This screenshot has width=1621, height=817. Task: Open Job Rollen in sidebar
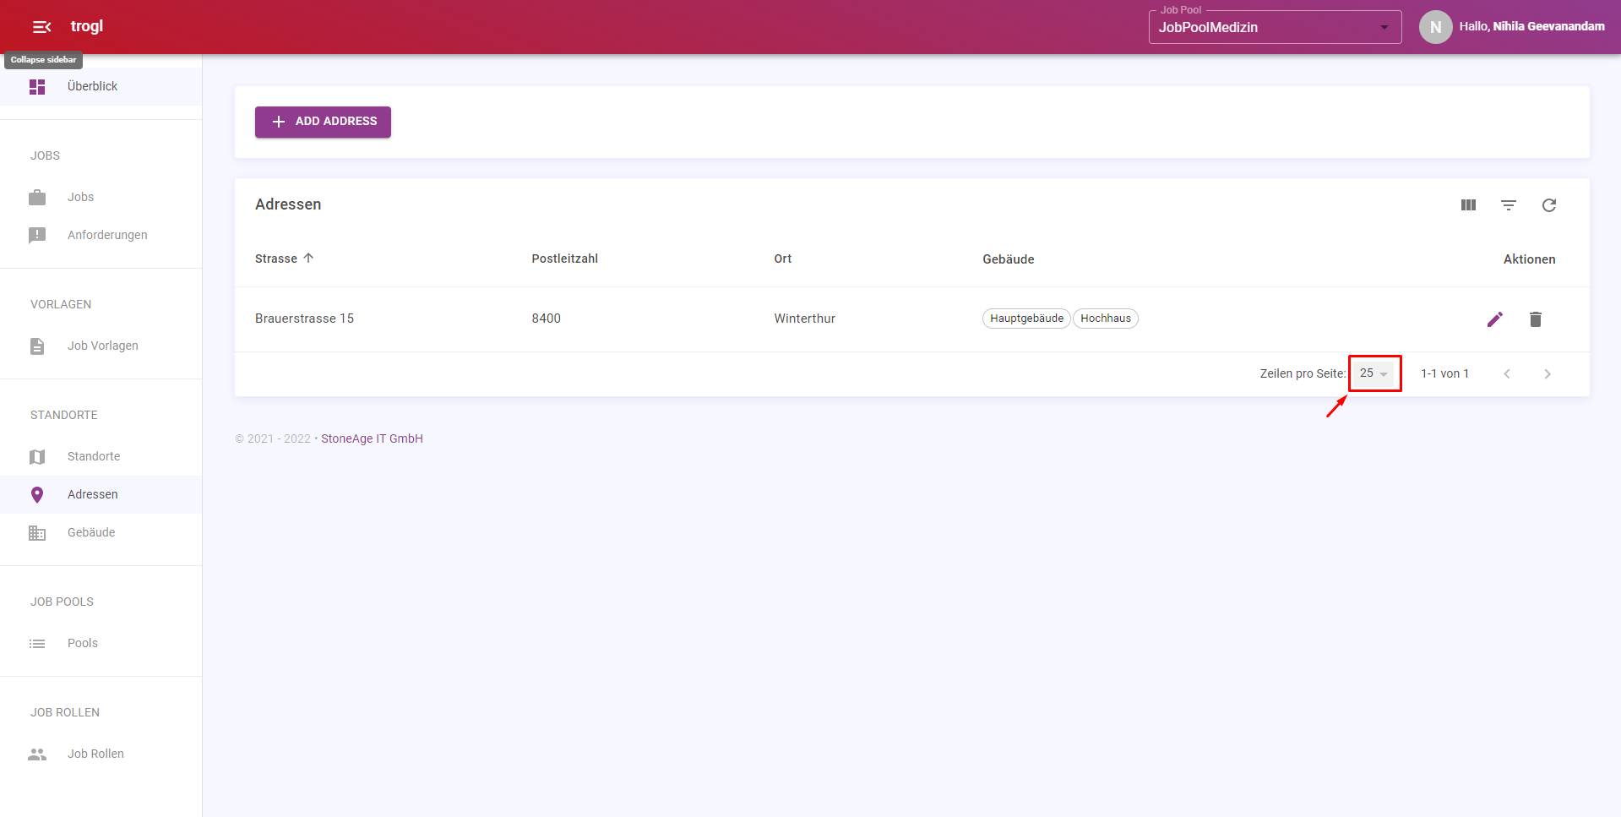[101, 754]
